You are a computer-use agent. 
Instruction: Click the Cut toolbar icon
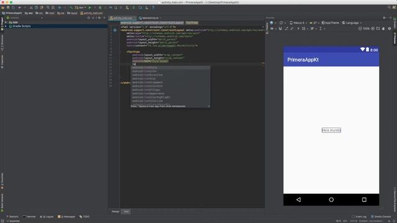tap(31, 7)
